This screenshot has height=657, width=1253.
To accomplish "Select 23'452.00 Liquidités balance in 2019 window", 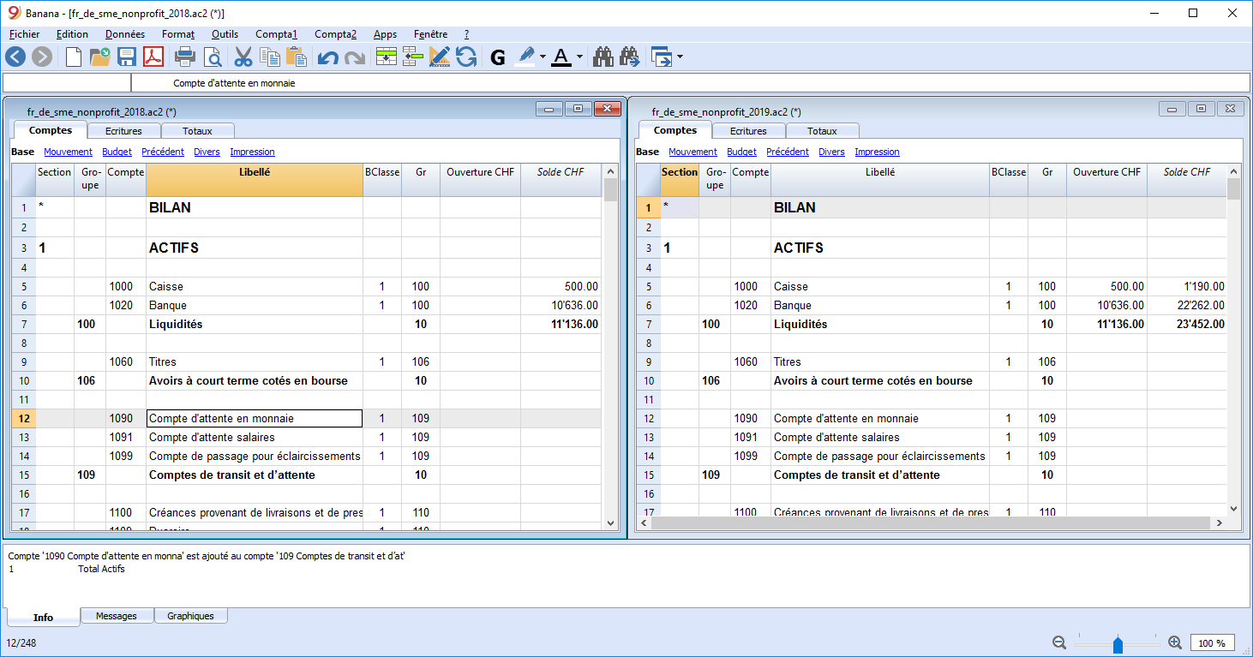I will click(x=1187, y=325).
